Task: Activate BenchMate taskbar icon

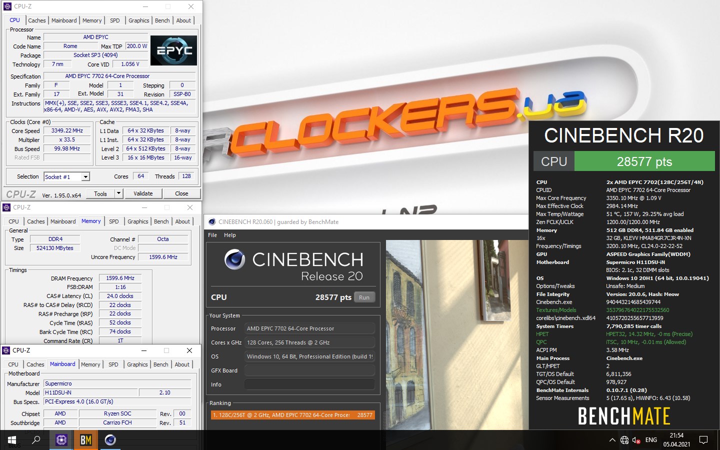Action: pos(86,440)
